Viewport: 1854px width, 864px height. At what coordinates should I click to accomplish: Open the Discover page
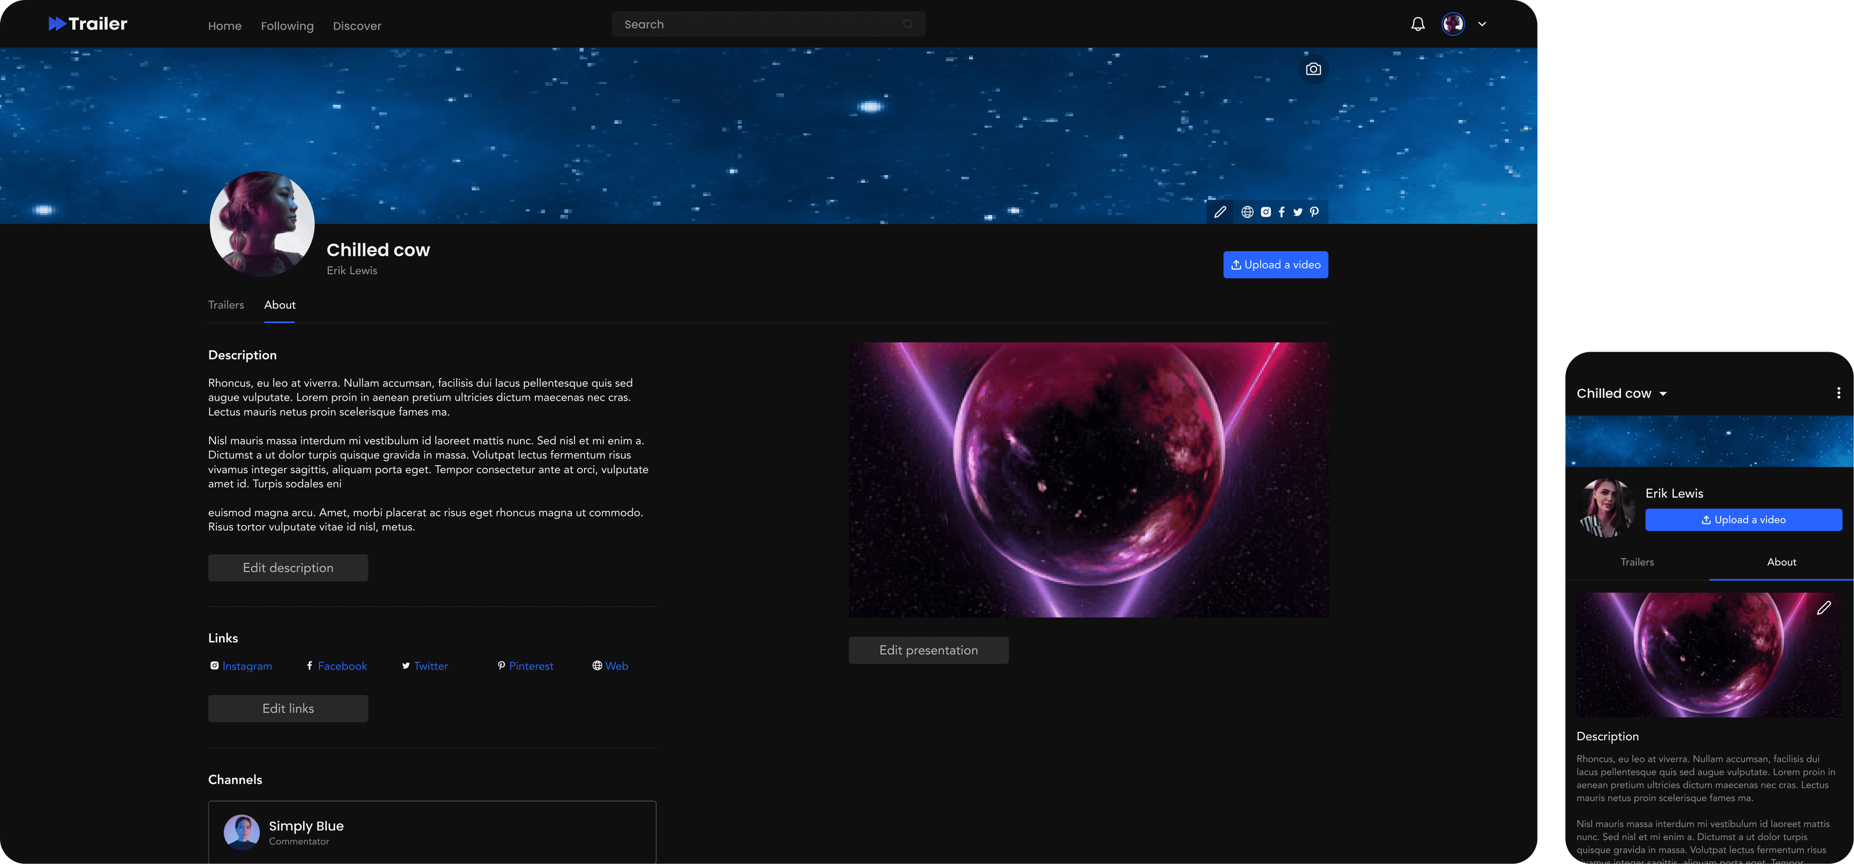coord(357,26)
